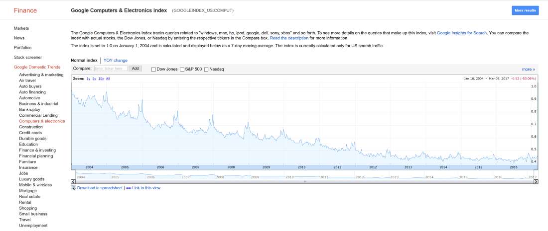Image resolution: width=548 pixels, height=231 pixels.
Task: Select the Insurance index
Action: (x=28, y=167)
